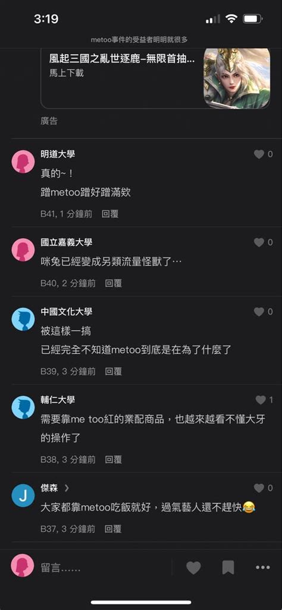
Task: Like the 國立嘉義大學 comment heart
Action: (259, 243)
